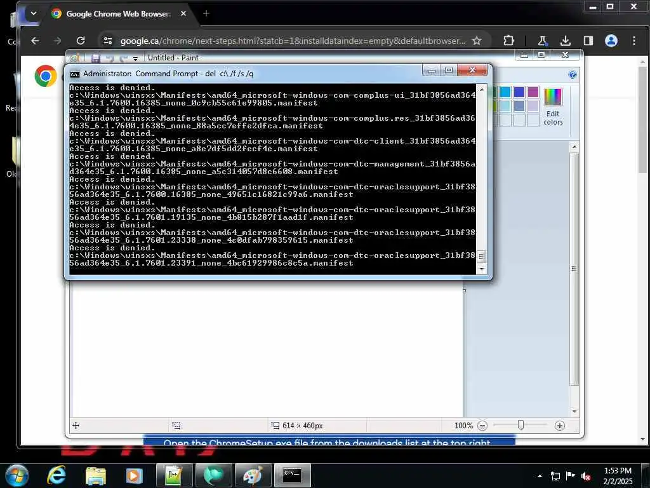Open Chrome Labs flask icon
This screenshot has height=488, width=650.
tap(542, 41)
